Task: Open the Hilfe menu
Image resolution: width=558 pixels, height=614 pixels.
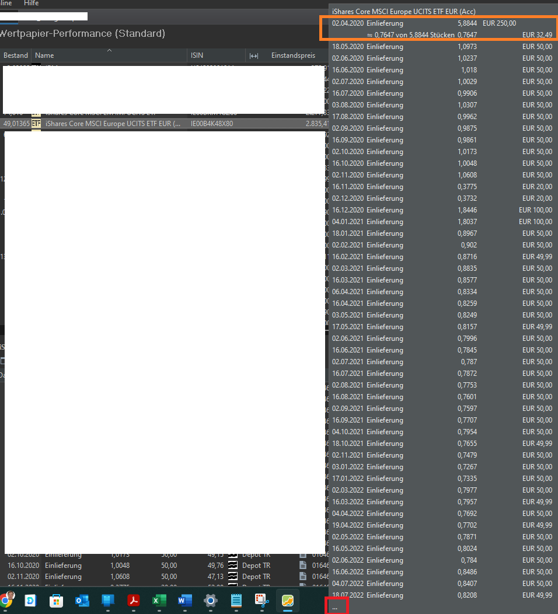Action: pyautogui.click(x=32, y=3)
